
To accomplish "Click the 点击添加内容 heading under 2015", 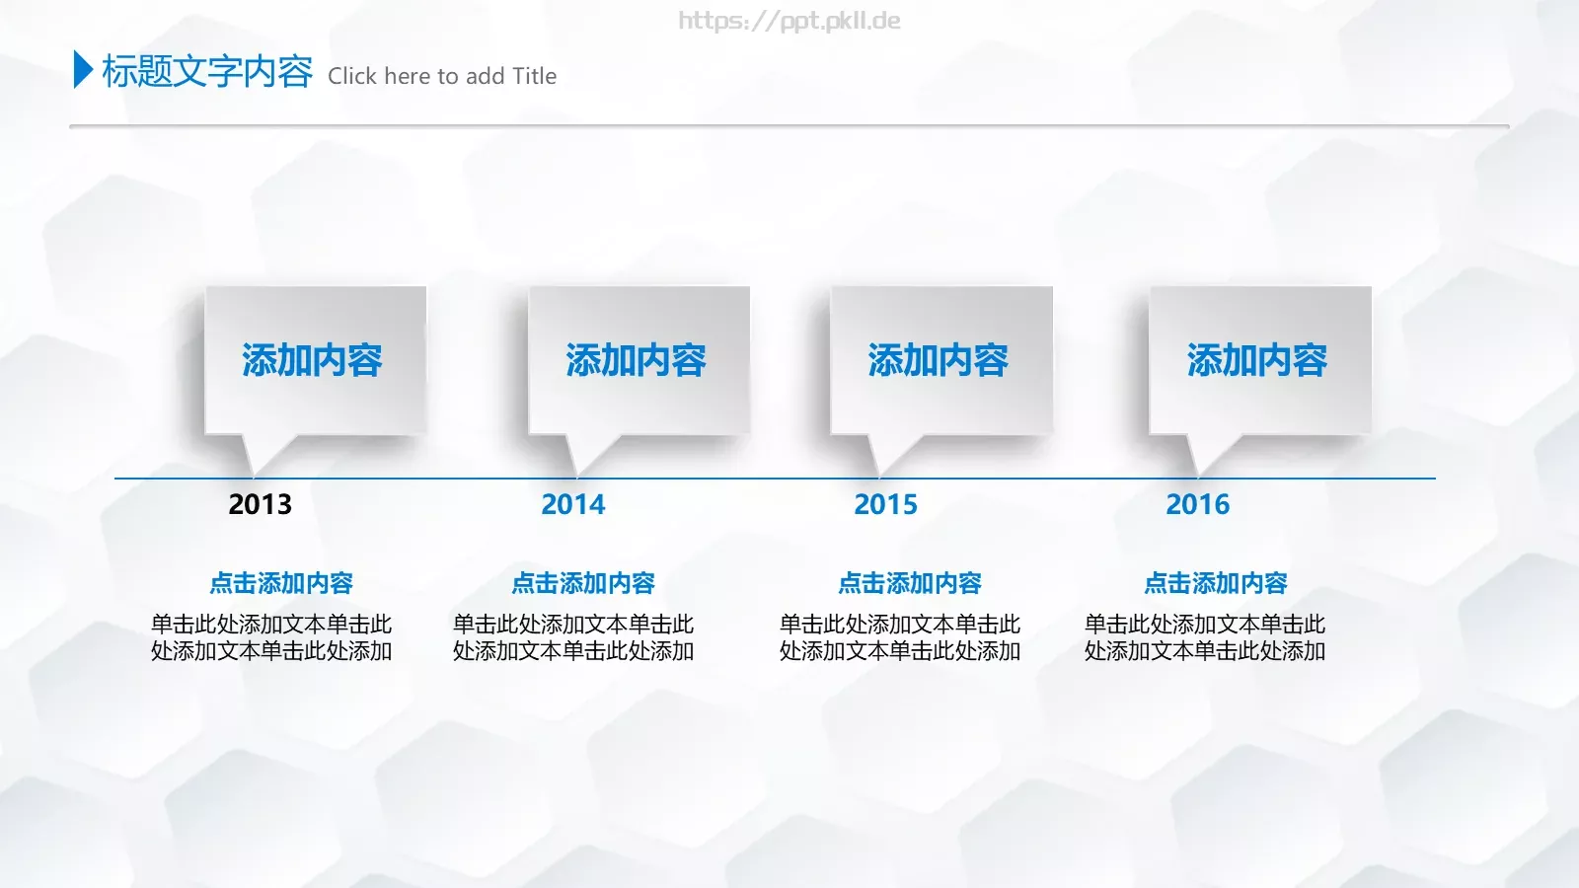I will (x=910, y=583).
